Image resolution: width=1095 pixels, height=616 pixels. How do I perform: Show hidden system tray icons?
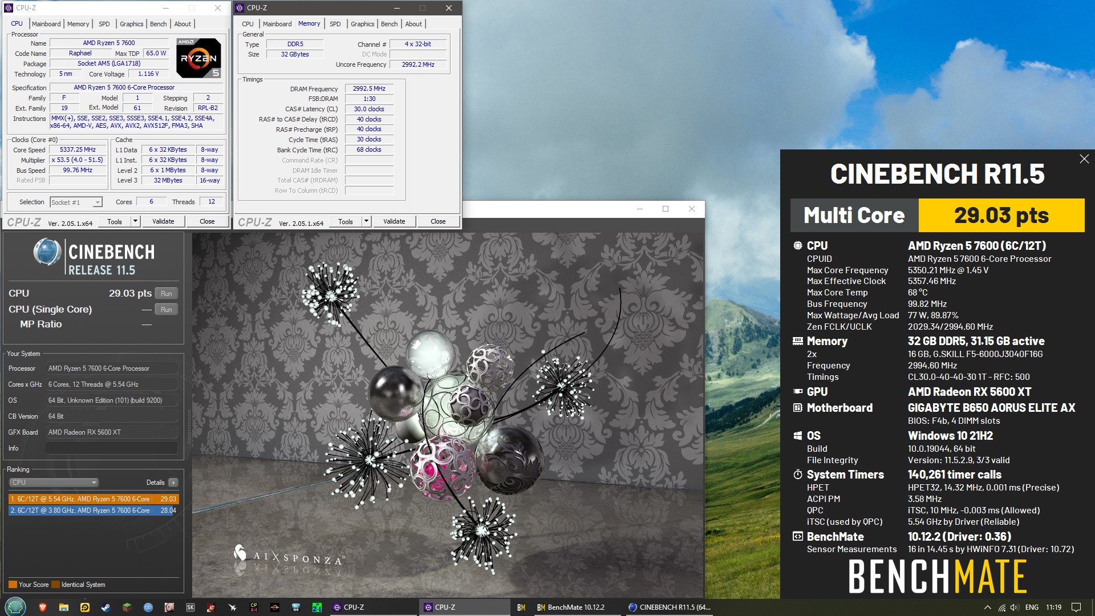pos(987,607)
